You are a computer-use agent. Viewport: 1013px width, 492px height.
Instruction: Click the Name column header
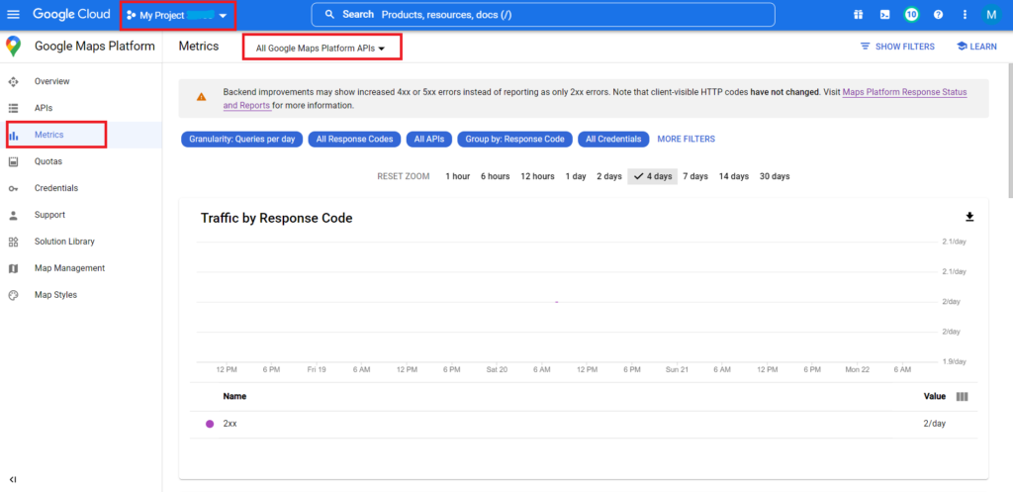[234, 396]
